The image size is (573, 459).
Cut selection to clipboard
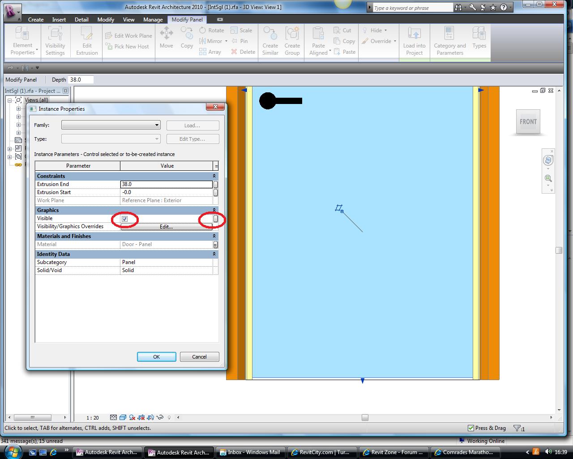click(342, 30)
